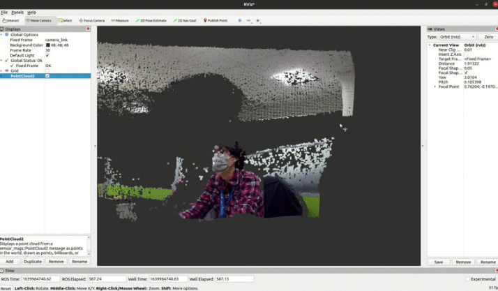
Task: Click the Duplicate display button
Action: pyautogui.click(x=33, y=262)
